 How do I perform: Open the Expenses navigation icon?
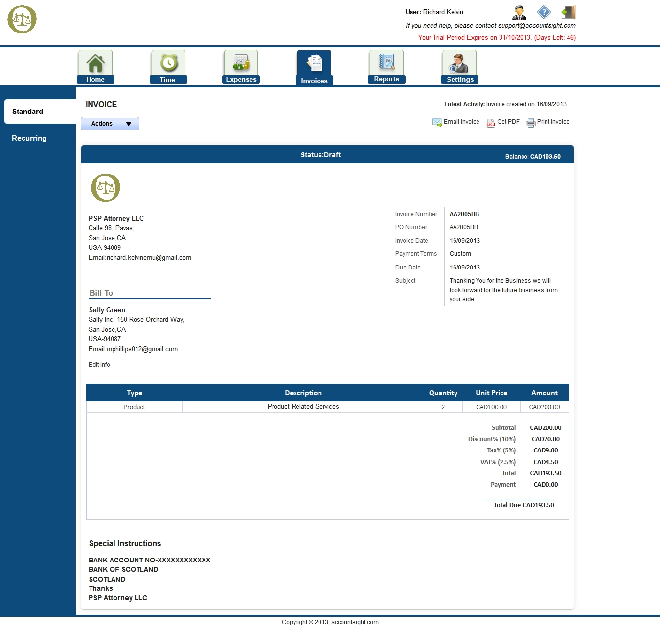pyautogui.click(x=241, y=63)
